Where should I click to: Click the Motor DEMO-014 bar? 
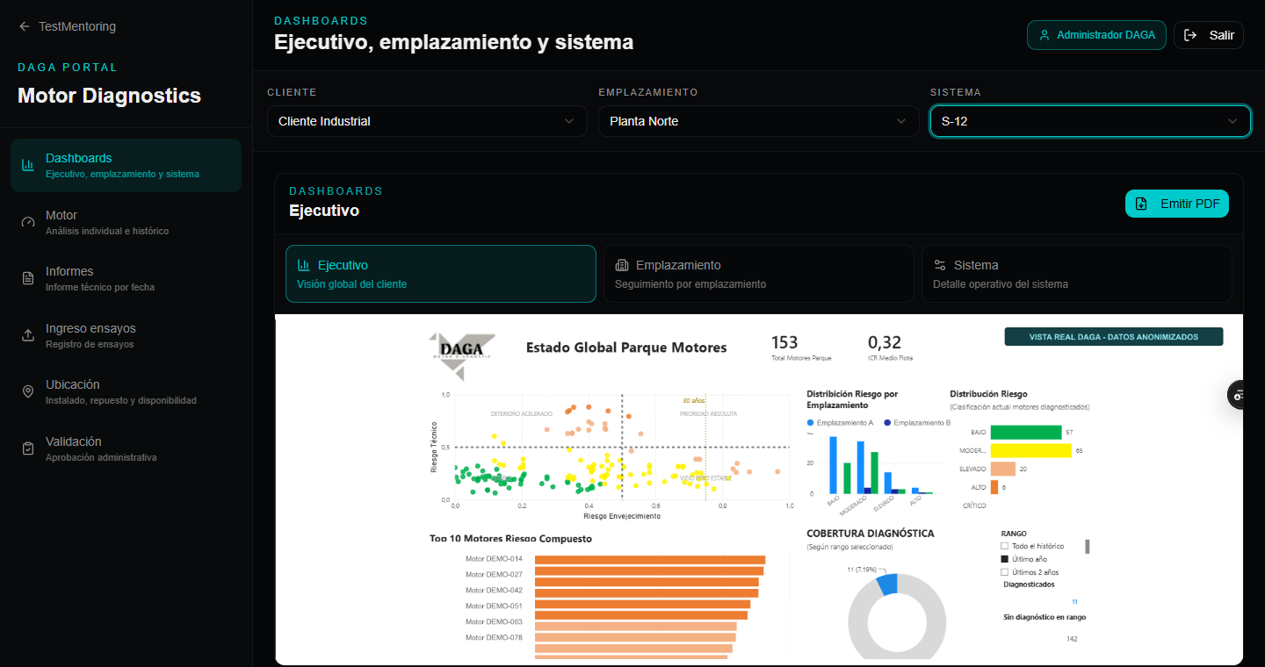click(x=650, y=560)
